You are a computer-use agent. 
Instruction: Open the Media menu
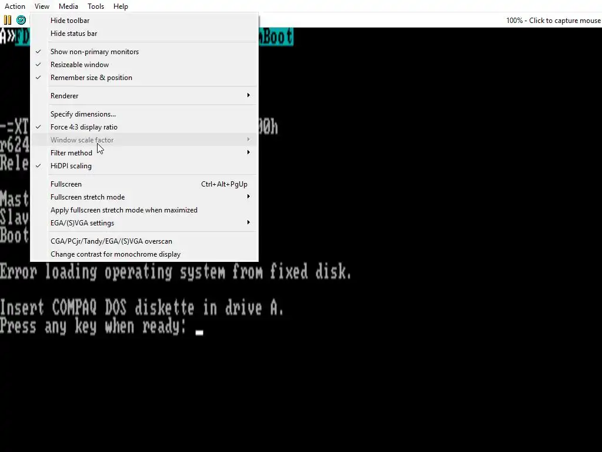click(x=68, y=6)
